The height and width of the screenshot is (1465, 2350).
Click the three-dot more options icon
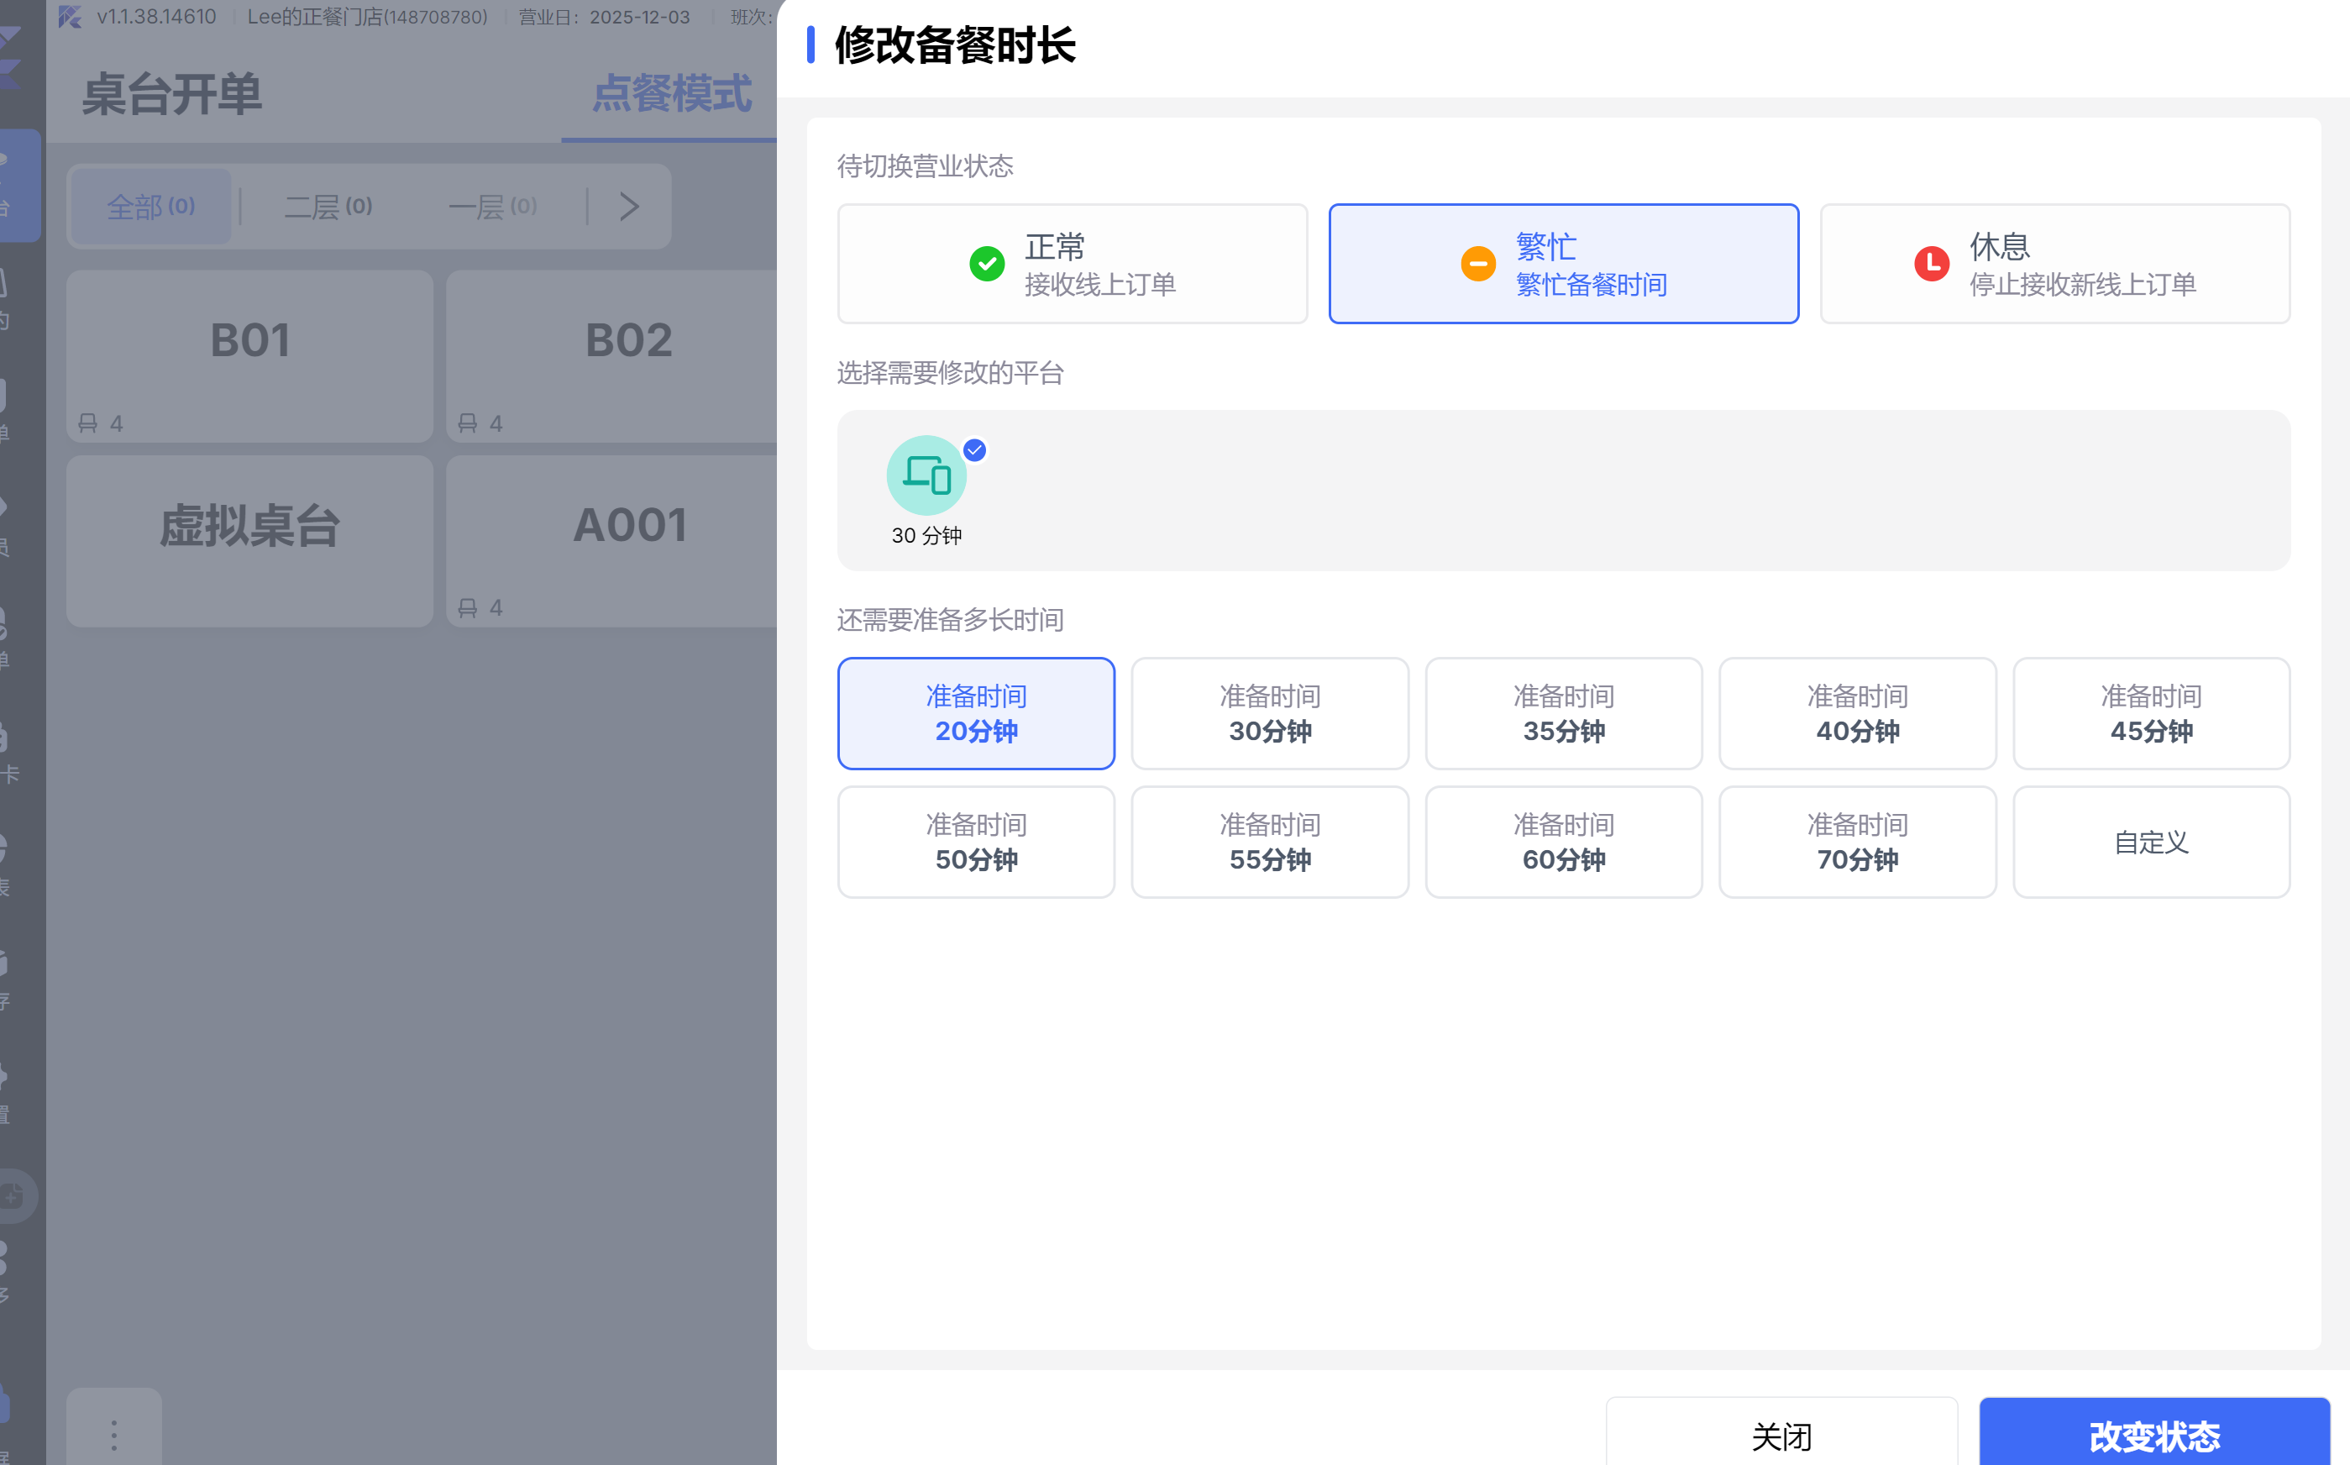pos(113,1434)
